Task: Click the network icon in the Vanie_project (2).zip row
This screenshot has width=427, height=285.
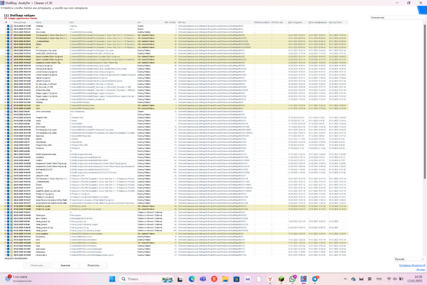Action: [x=11, y=227]
